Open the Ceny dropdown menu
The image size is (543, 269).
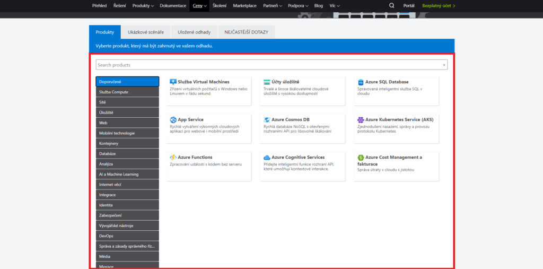click(x=200, y=6)
